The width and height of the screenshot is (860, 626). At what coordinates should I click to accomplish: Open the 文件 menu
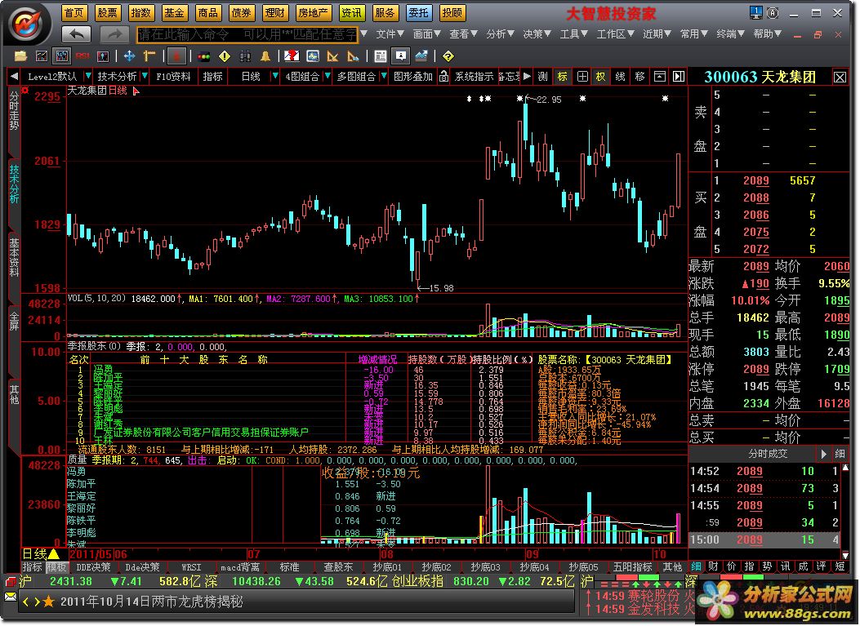[390, 34]
